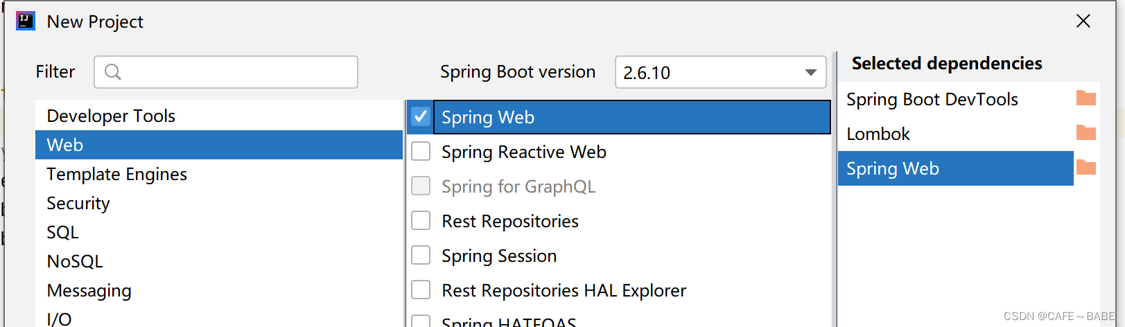
Task: Click inside the Filter search field
Action: [x=226, y=72]
